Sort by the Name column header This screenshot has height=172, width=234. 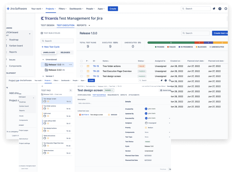point(106,61)
